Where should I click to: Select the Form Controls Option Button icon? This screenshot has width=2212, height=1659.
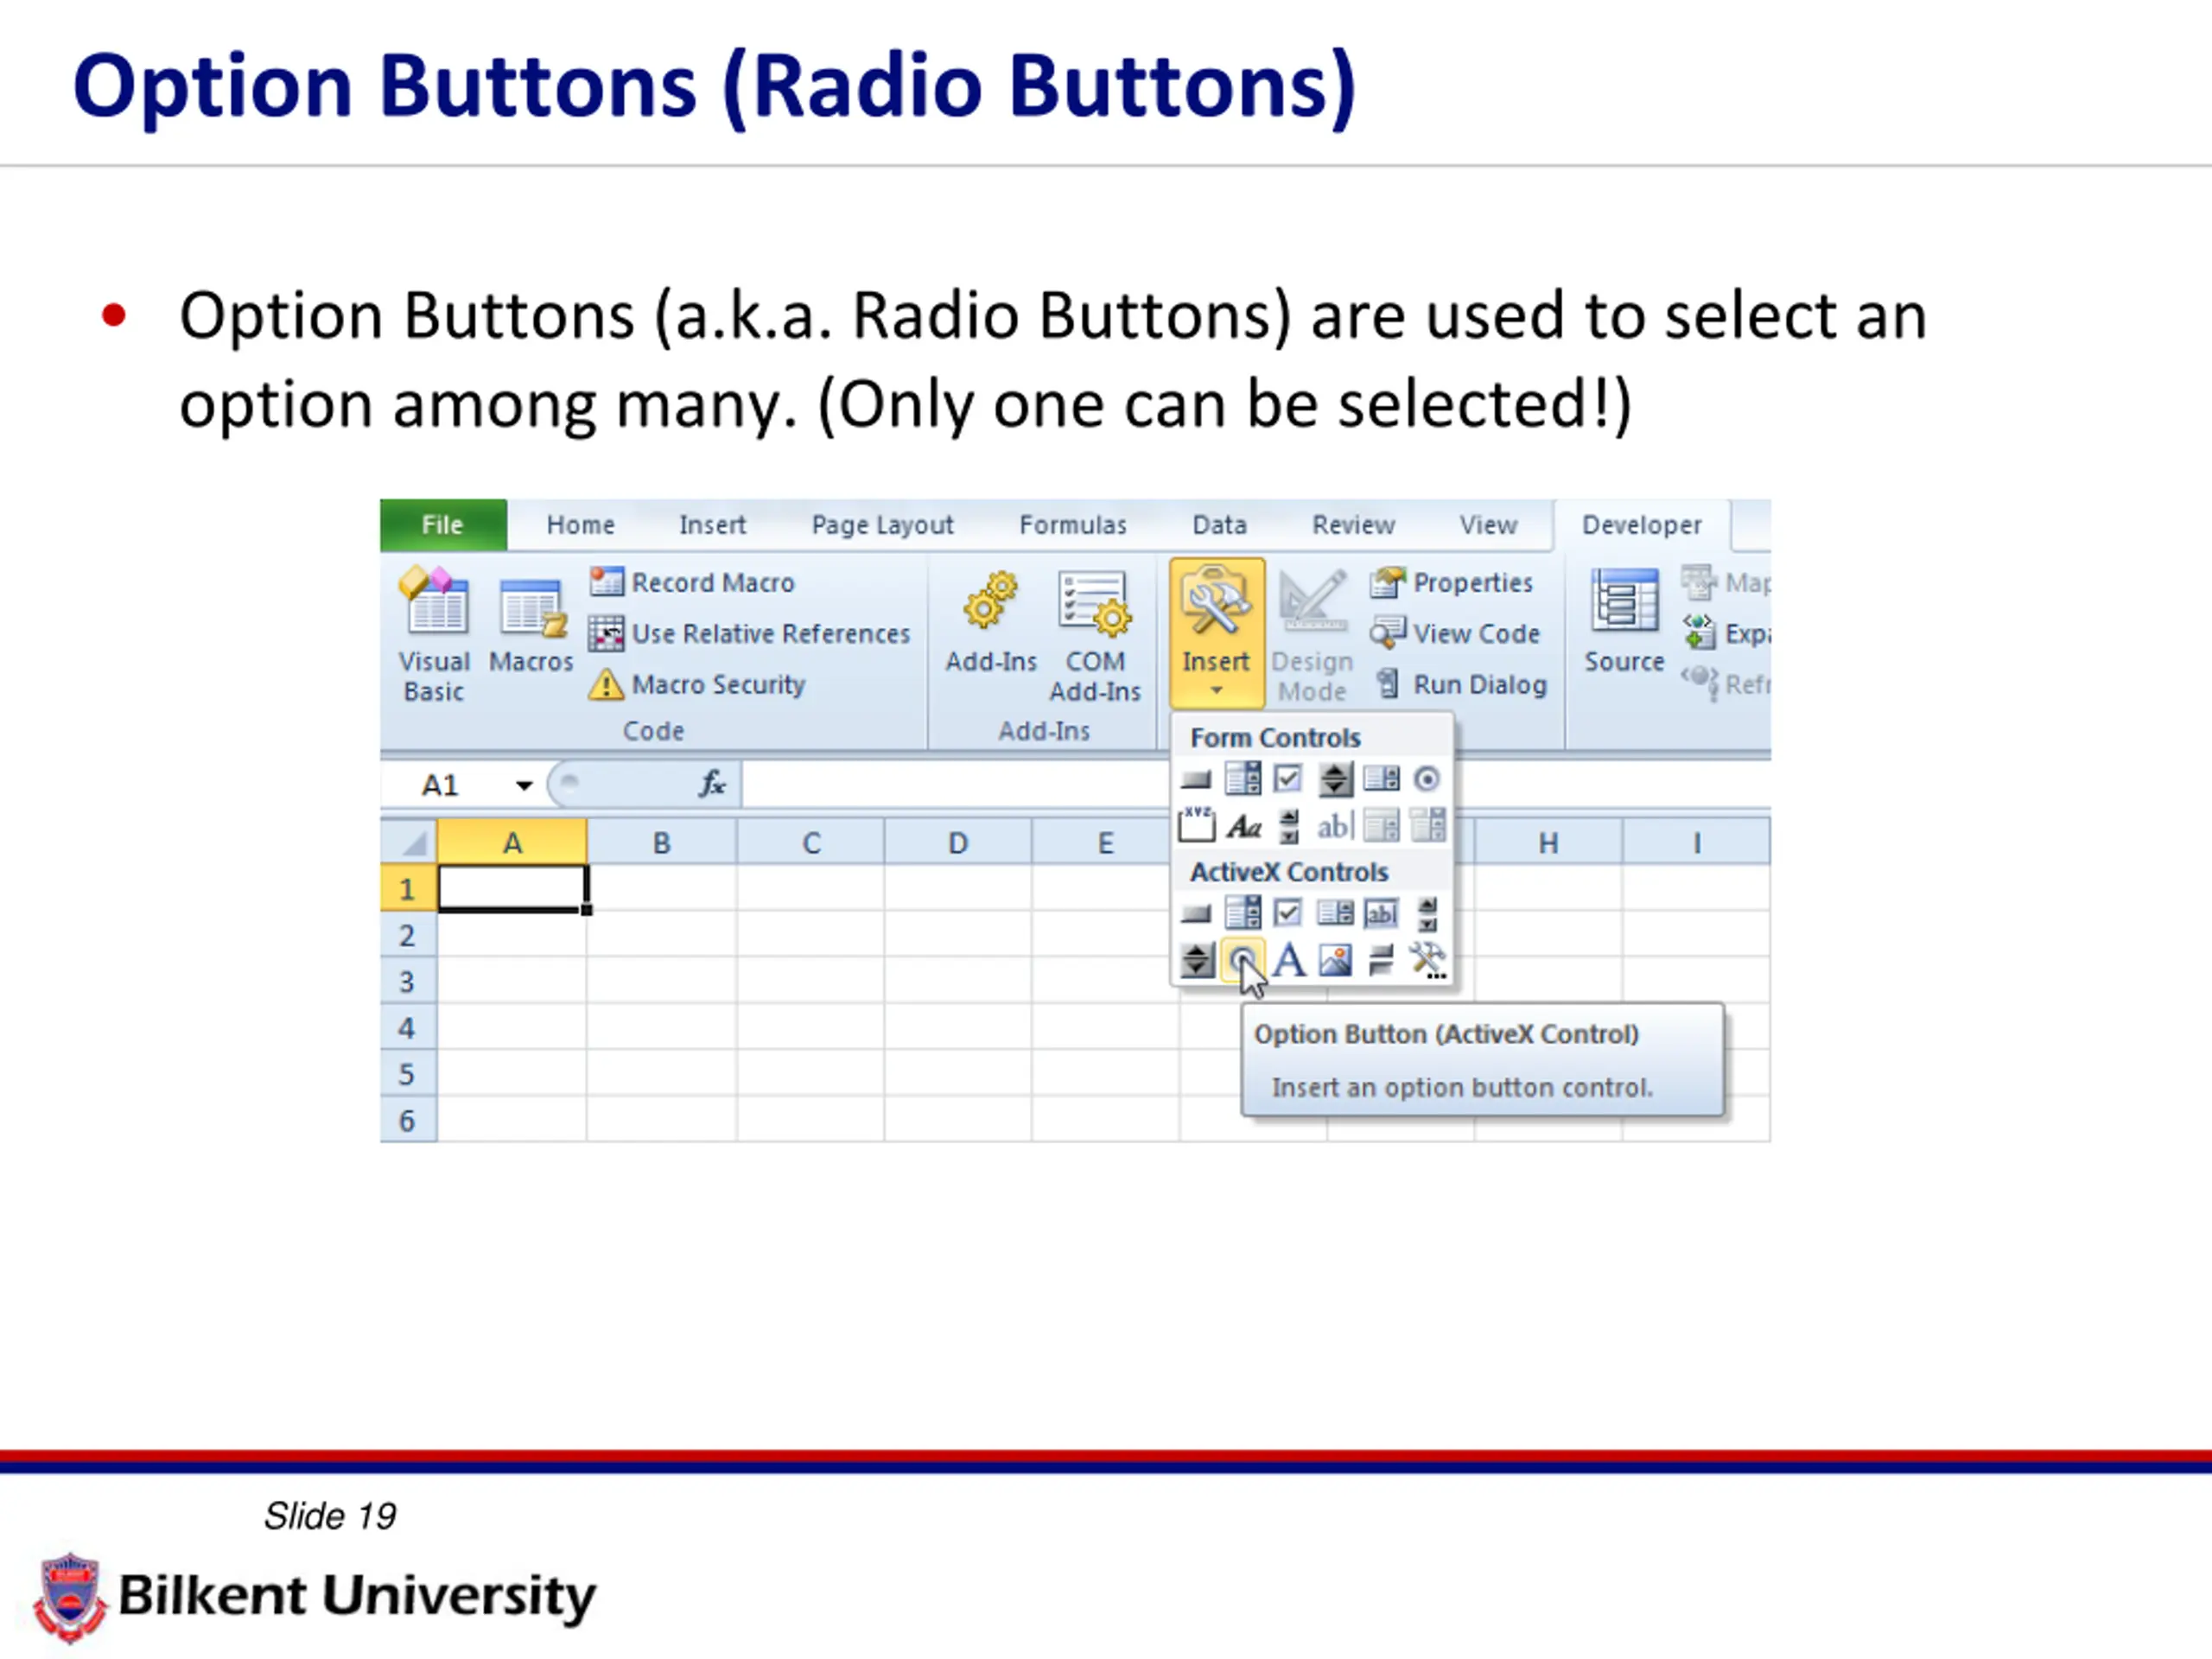coord(1427,779)
